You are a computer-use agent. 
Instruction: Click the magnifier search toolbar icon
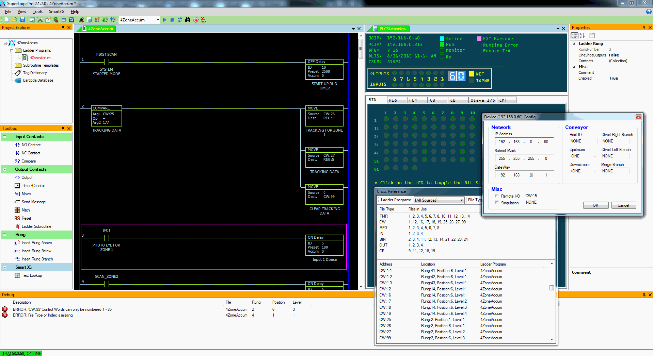(x=71, y=20)
